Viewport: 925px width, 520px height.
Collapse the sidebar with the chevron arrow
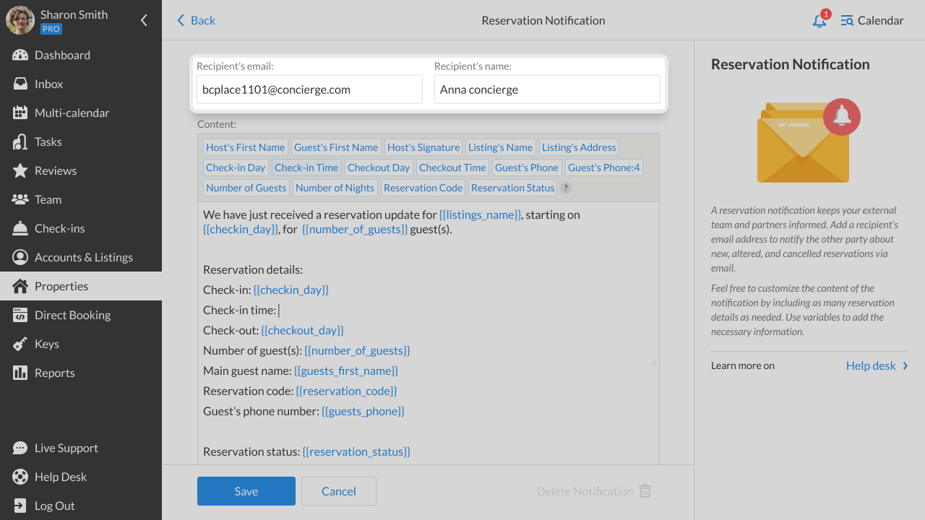(x=144, y=20)
